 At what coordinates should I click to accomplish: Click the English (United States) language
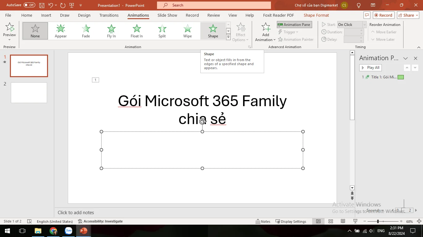[55, 221]
